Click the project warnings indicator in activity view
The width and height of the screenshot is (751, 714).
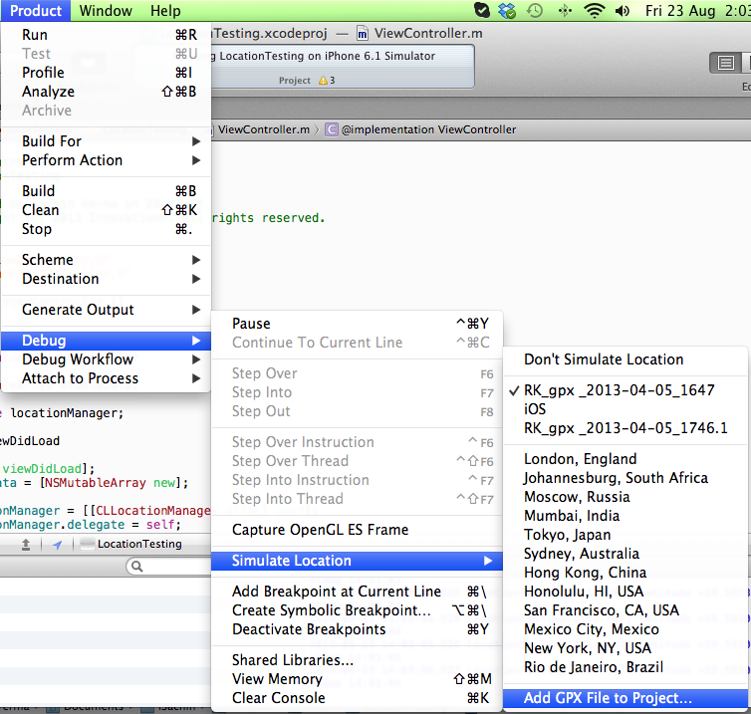point(326,80)
